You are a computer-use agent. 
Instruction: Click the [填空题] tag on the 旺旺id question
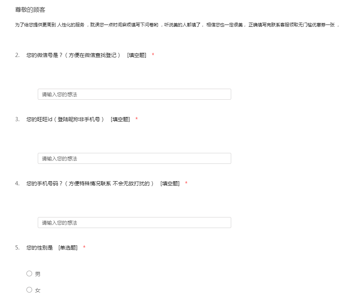tap(120, 119)
